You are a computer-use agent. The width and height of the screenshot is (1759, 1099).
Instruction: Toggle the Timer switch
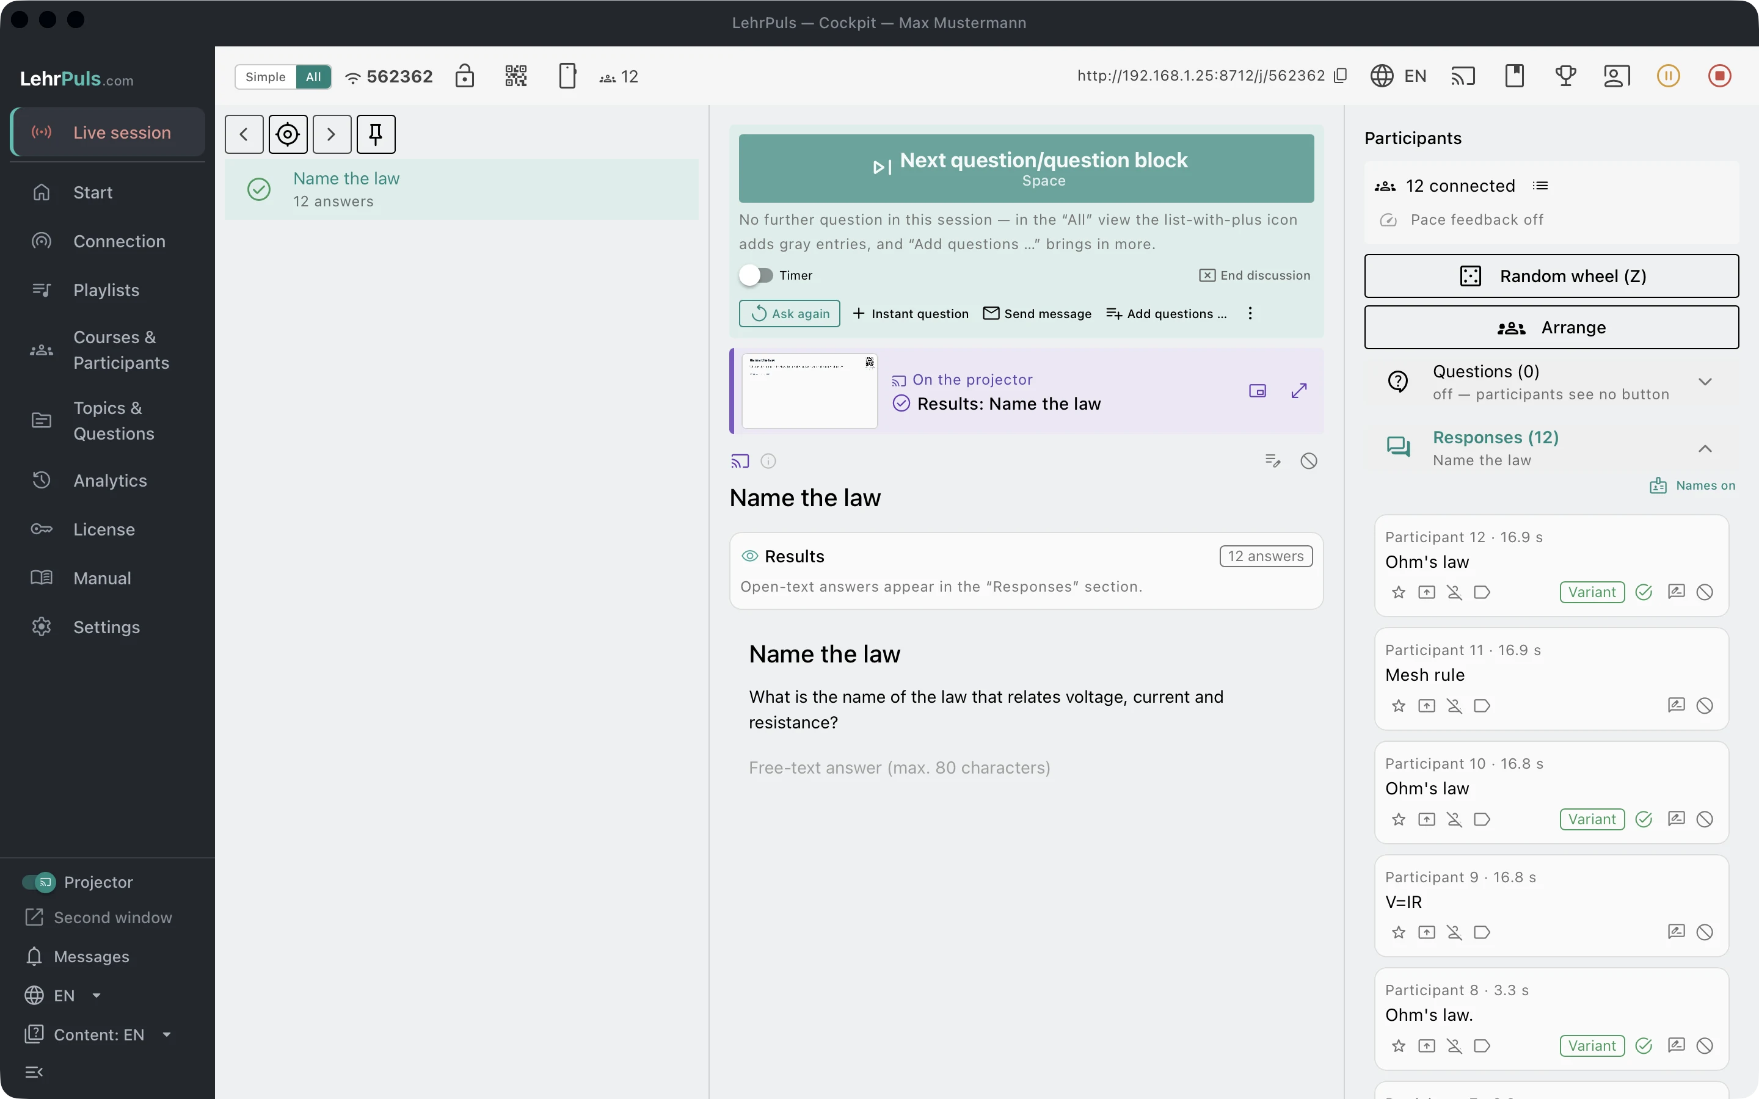point(756,275)
